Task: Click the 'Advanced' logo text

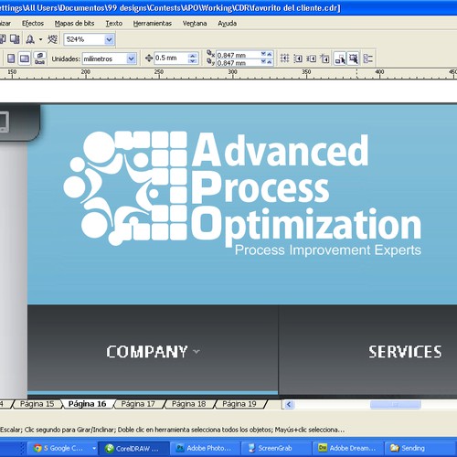Action: 281,150
